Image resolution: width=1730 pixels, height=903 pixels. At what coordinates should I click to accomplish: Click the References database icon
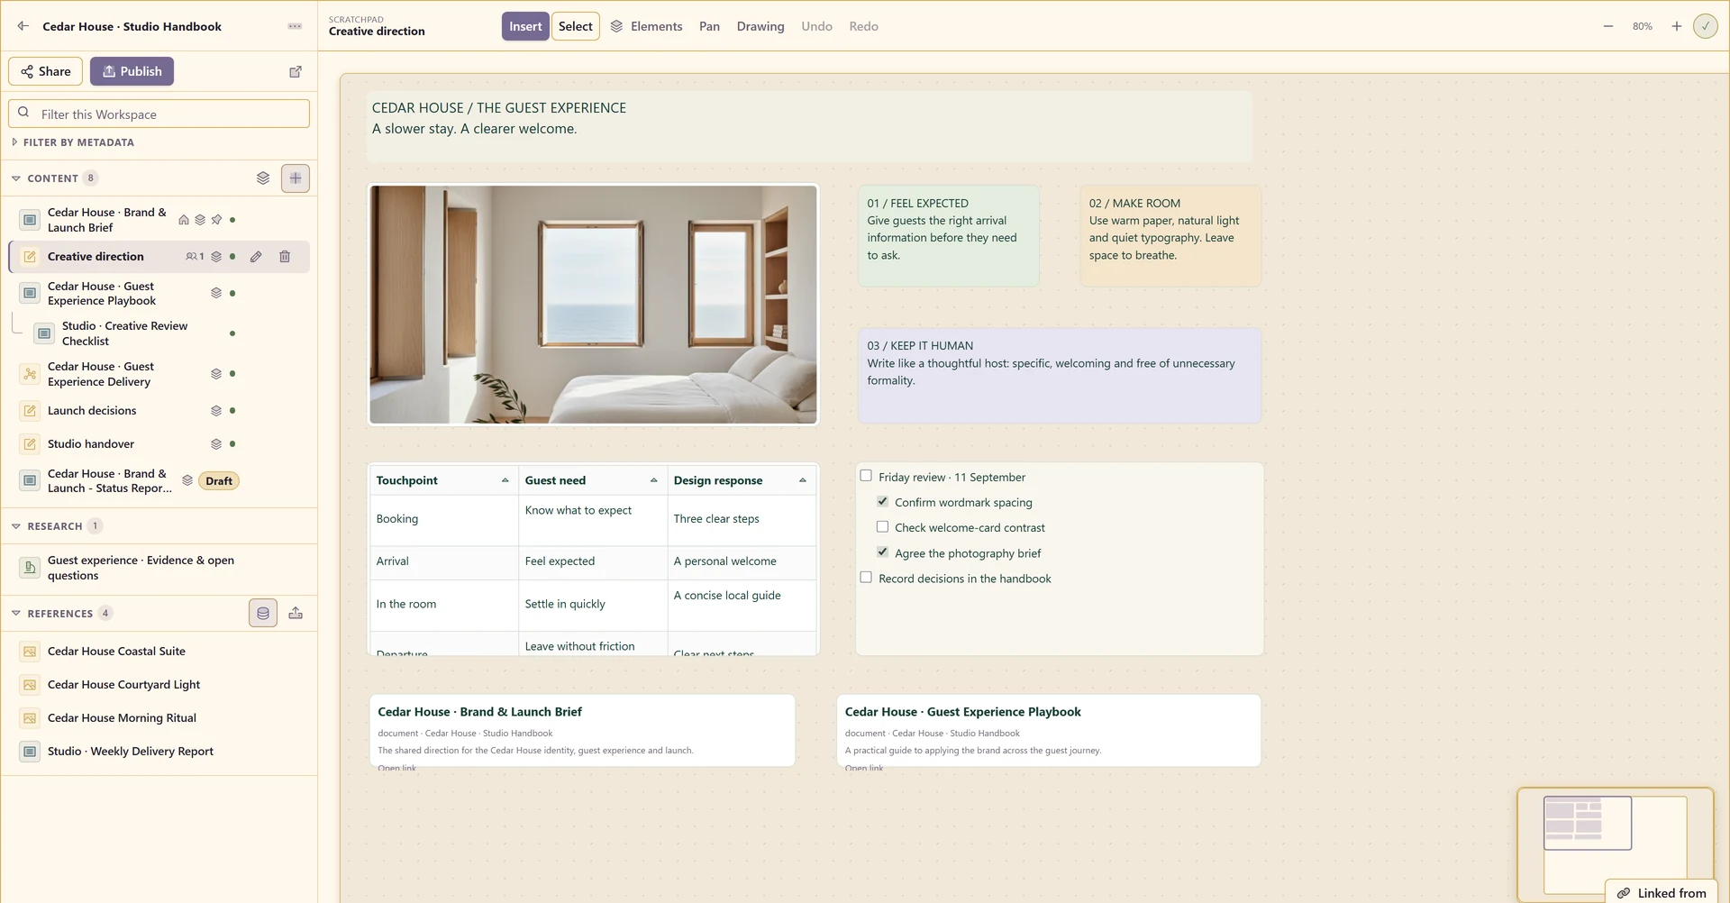pos(263,614)
